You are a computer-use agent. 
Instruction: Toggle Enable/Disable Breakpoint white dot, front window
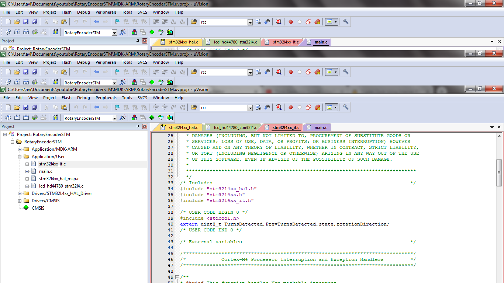300,107
